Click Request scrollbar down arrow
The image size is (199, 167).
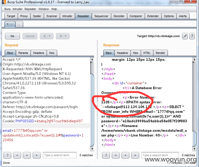(x=92, y=149)
